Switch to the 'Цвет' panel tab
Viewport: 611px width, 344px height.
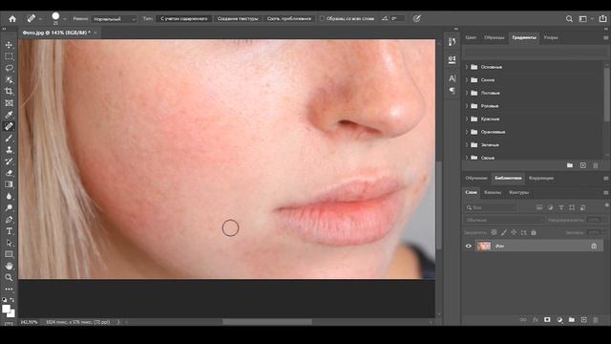coord(471,37)
